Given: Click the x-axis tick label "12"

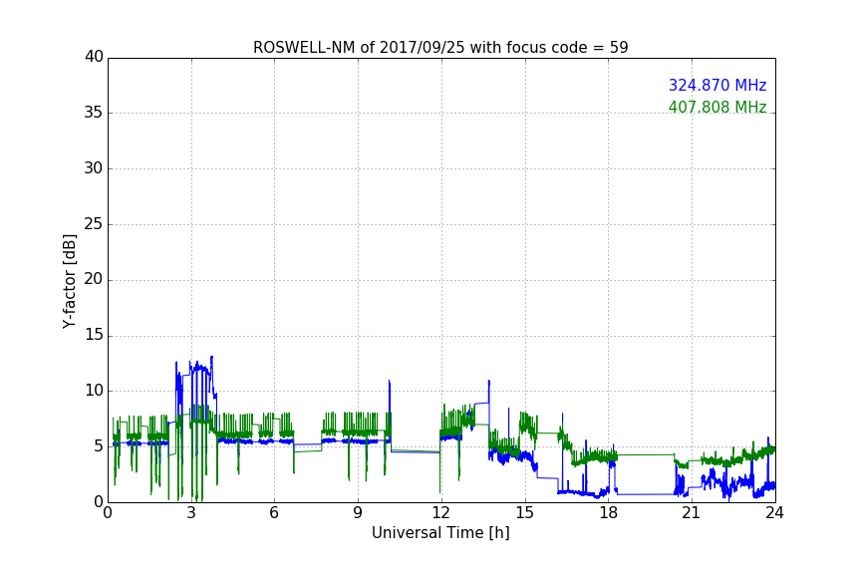Looking at the screenshot, I should pos(440,513).
